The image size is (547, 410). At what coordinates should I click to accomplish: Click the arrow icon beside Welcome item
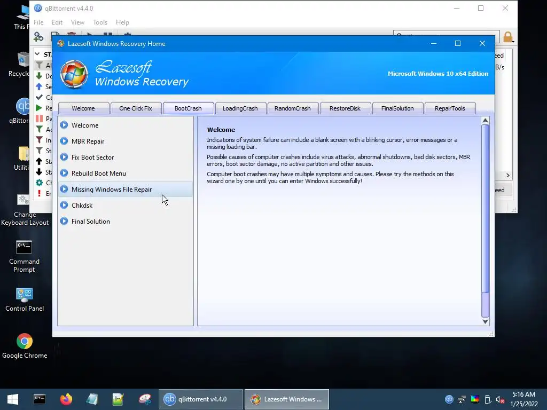tap(64, 125)
